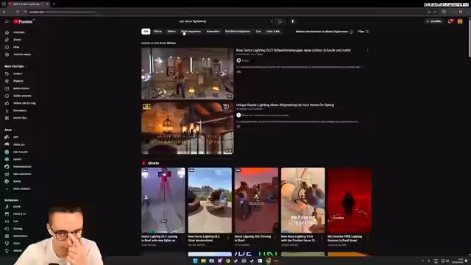Open the Sport trophy icon
The width and height of the screenshot is (471, 265).
[x=7, y=244]
